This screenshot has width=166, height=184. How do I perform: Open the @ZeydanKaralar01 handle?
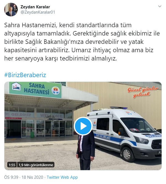coord(38,12)
